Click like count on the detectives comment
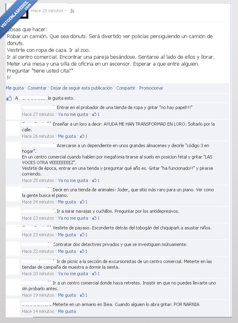 pos(84,251)
